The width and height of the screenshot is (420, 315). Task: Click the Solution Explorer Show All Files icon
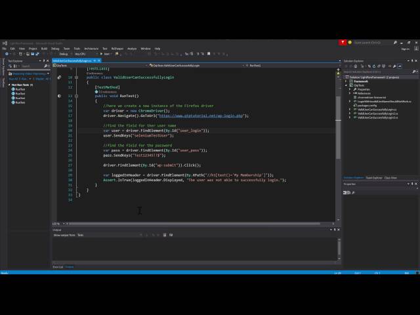(383, 66)
